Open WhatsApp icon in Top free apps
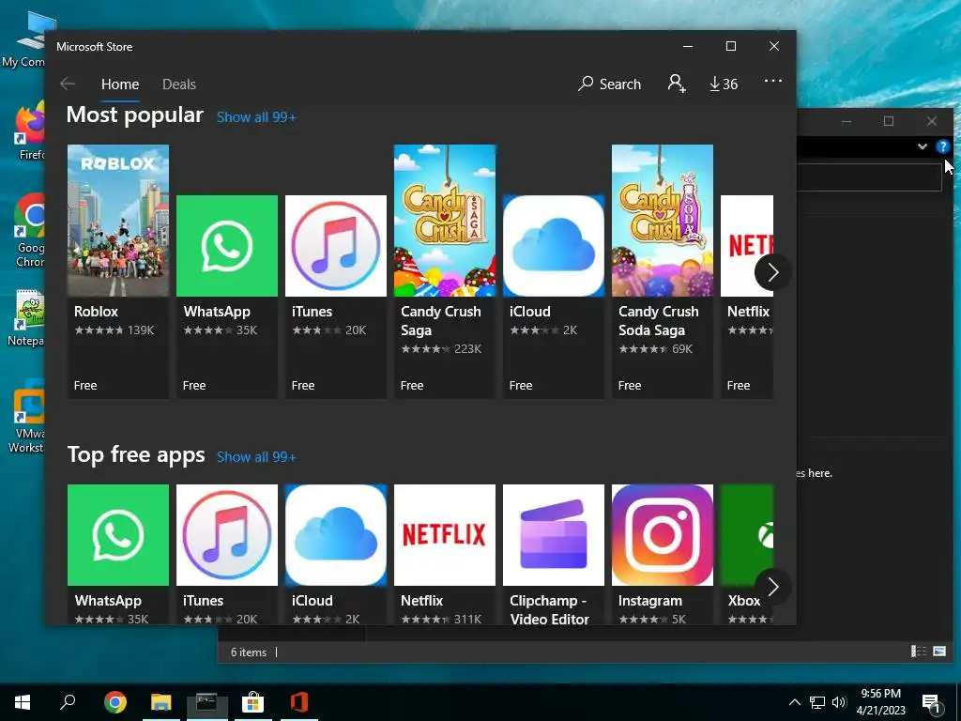The height and width of the screenshot is (721, 961). click(x=118, y=534)
